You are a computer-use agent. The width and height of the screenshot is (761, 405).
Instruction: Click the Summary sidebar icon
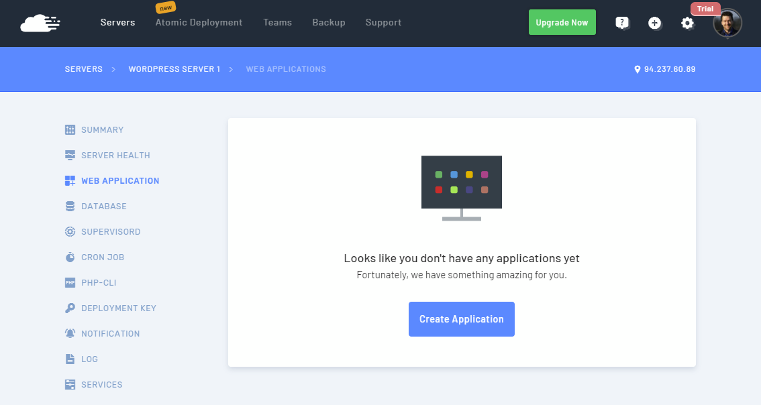pos(70,129)
